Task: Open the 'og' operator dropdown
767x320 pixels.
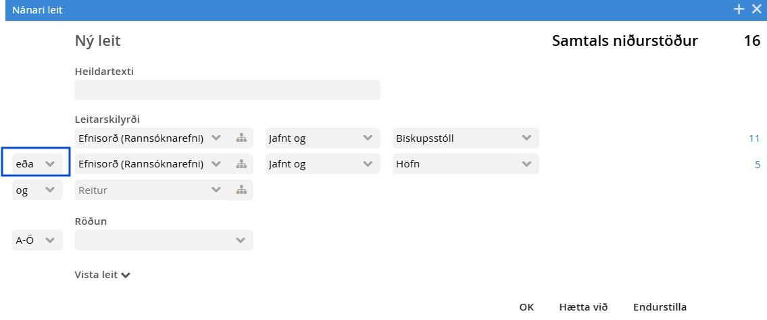Action: (x=37, y=190)
